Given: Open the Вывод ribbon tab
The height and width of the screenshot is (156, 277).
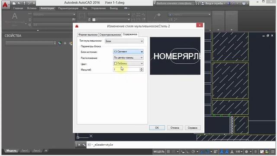Looking at the screenshot, I should (x=113, y=8).
